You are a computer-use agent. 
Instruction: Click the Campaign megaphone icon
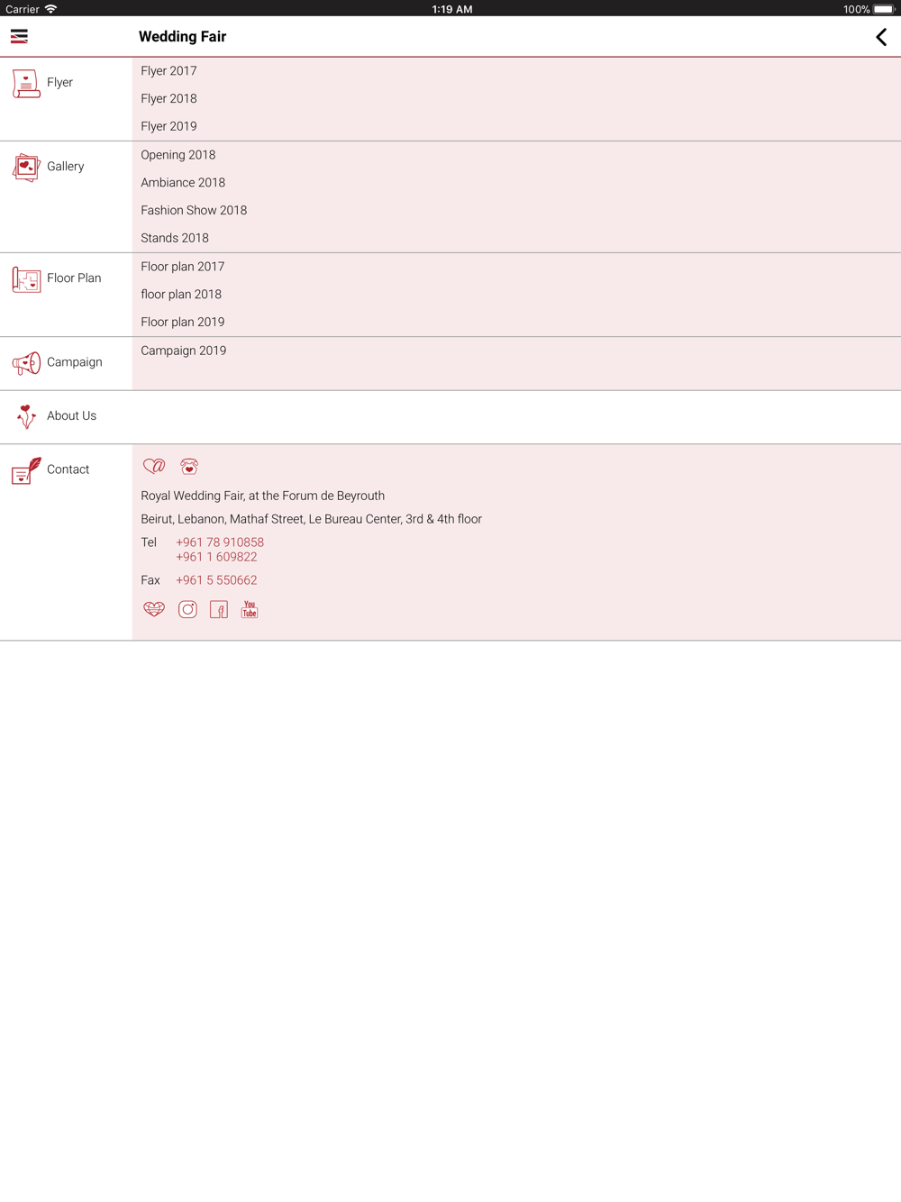(26, 363)
